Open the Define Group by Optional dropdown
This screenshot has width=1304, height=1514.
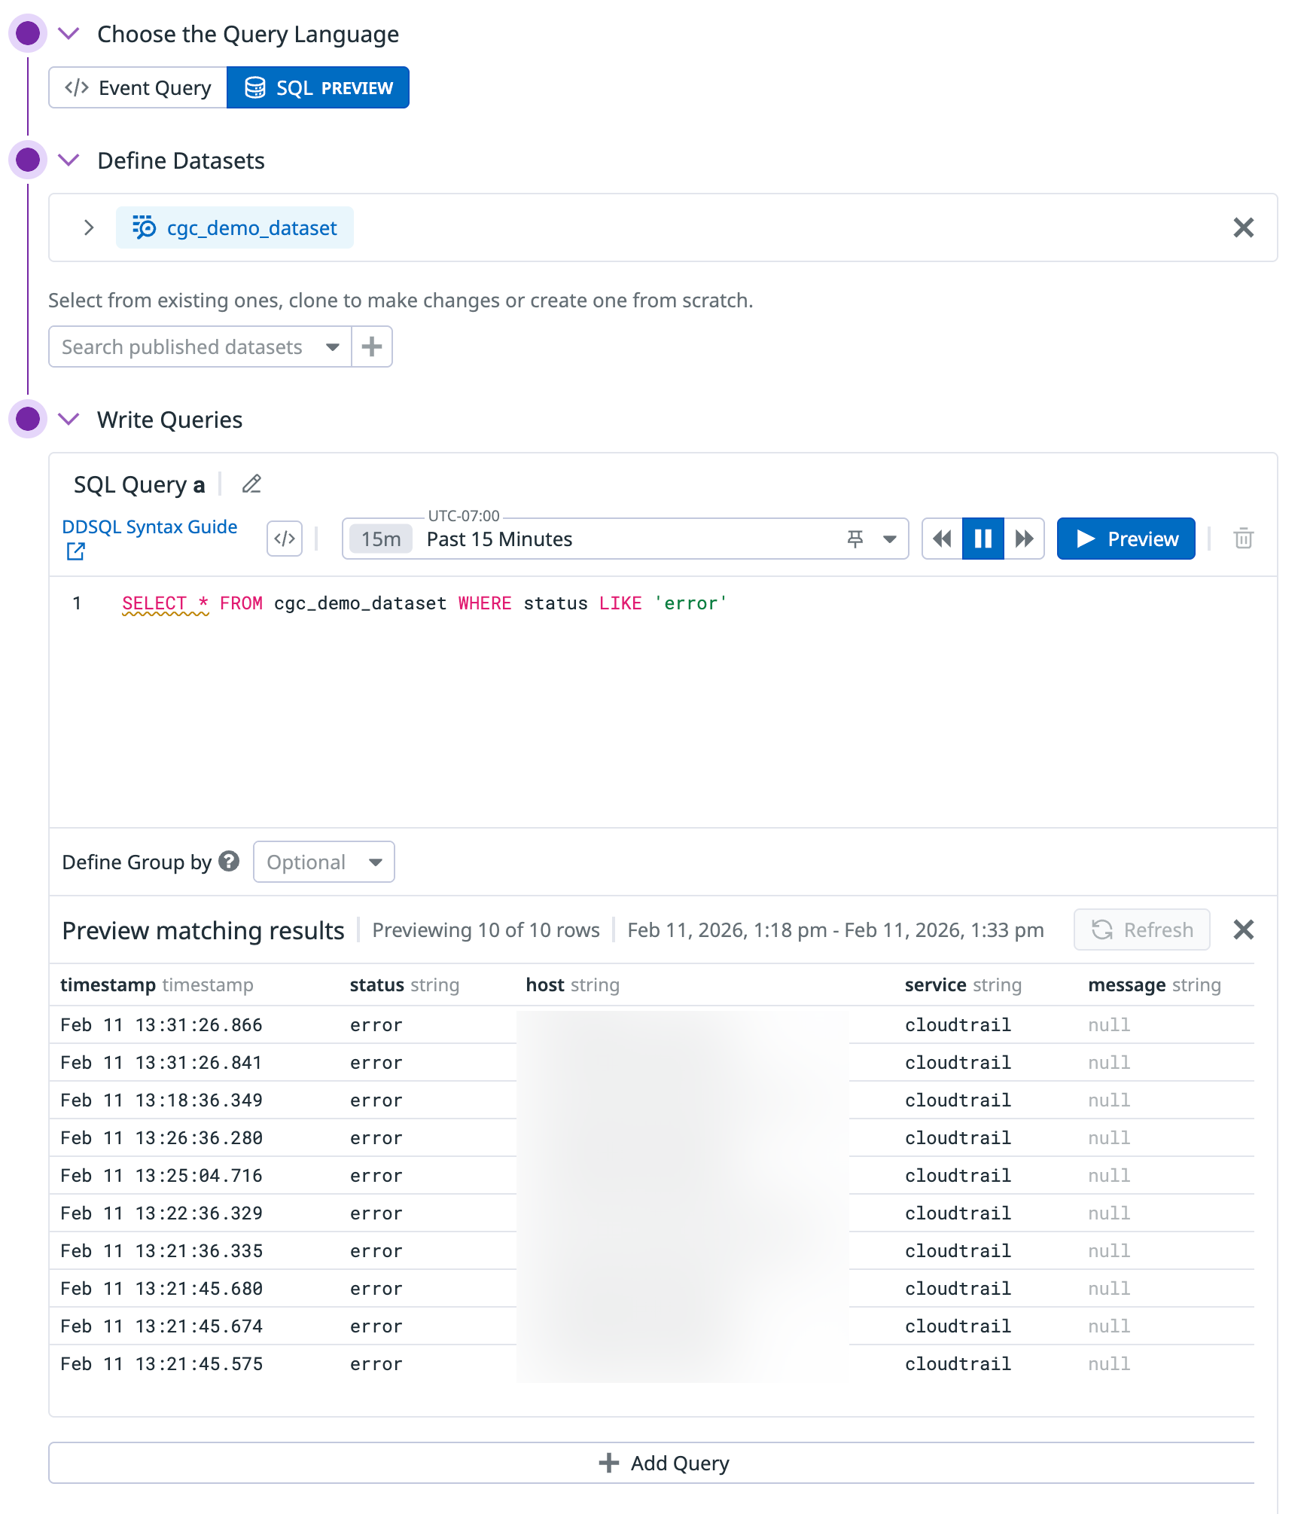click(324, 862)
